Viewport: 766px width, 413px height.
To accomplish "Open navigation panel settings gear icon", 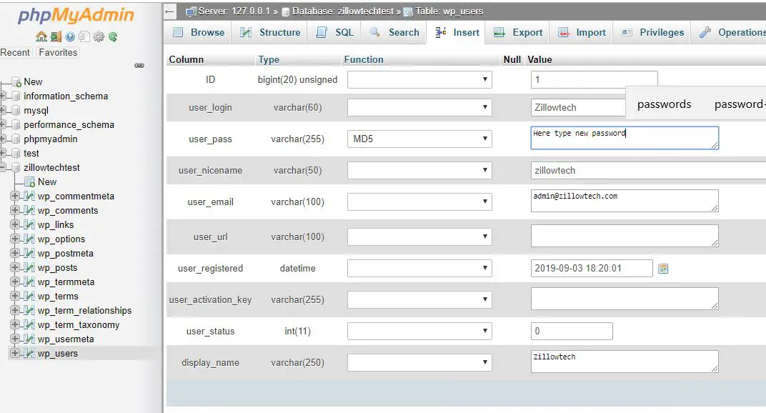I will click(x=99, y=36).
